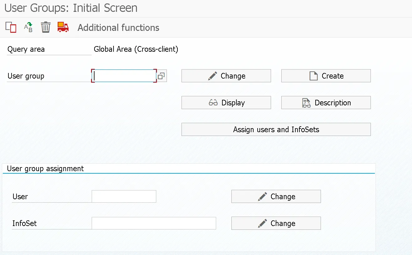This screenshot has height=255, width=412.
Task: Click the Delete trash can icon
Action: click(x=46, y=27)
